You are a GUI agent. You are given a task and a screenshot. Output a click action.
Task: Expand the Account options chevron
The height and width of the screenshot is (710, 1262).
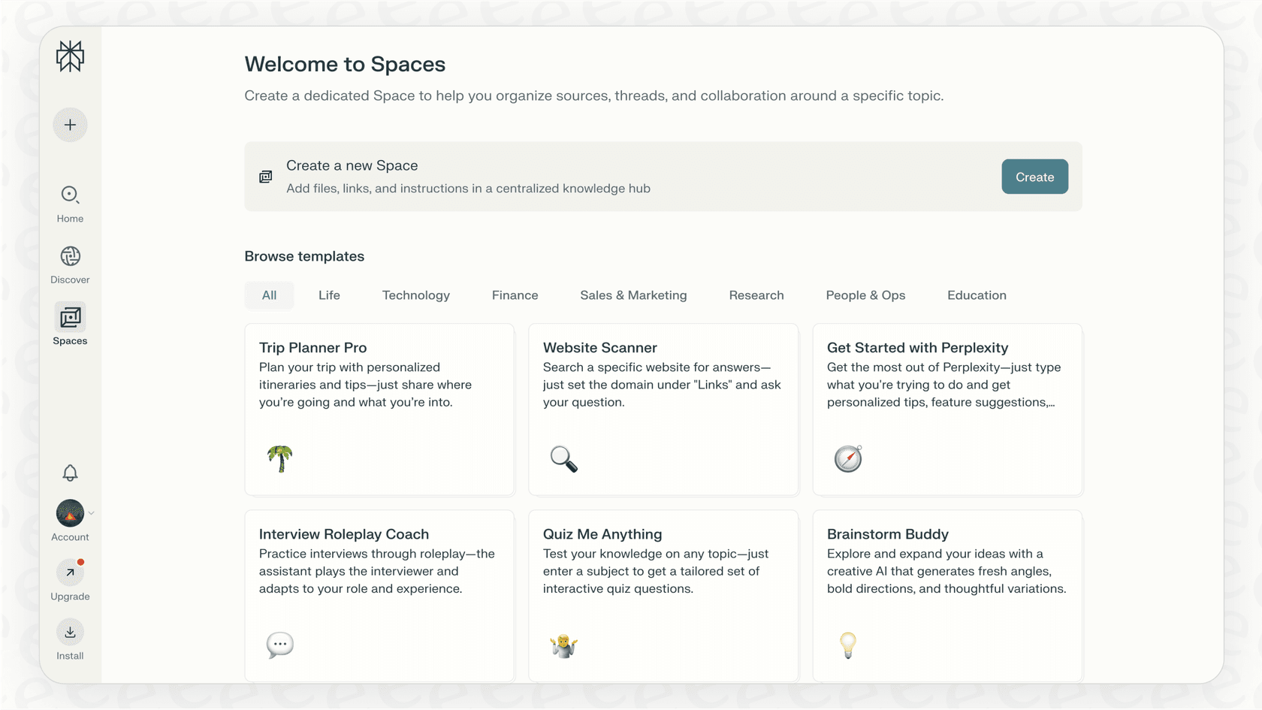(x=90, y=513)
